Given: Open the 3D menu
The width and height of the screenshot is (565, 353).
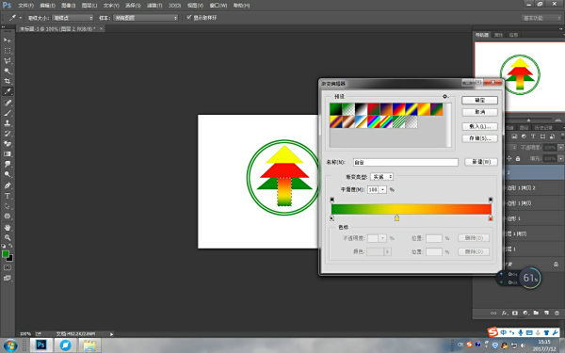Looking at the screenshot, I should pos(174,6).
